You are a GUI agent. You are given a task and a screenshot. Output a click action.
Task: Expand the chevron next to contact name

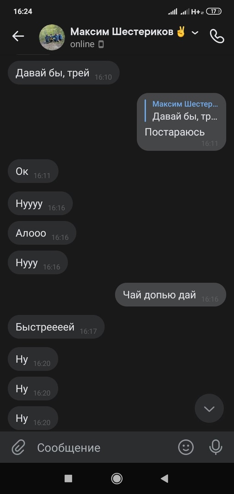tap(195, 32)
